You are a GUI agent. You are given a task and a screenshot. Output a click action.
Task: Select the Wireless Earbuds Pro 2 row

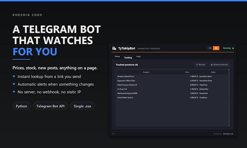click(172, 76)
